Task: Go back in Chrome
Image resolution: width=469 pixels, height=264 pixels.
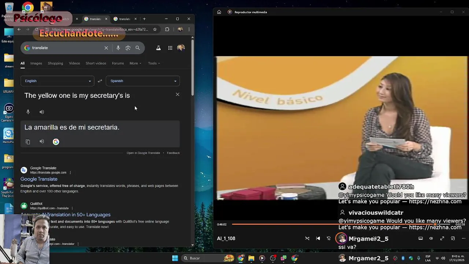Action: coord(19,29)
